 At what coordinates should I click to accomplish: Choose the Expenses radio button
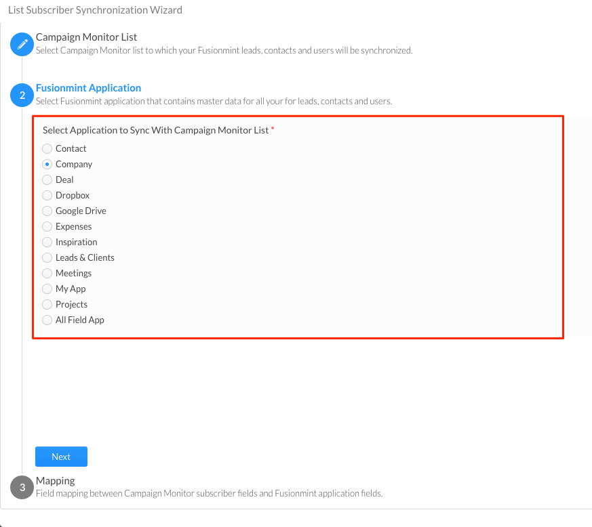point(47,226)
